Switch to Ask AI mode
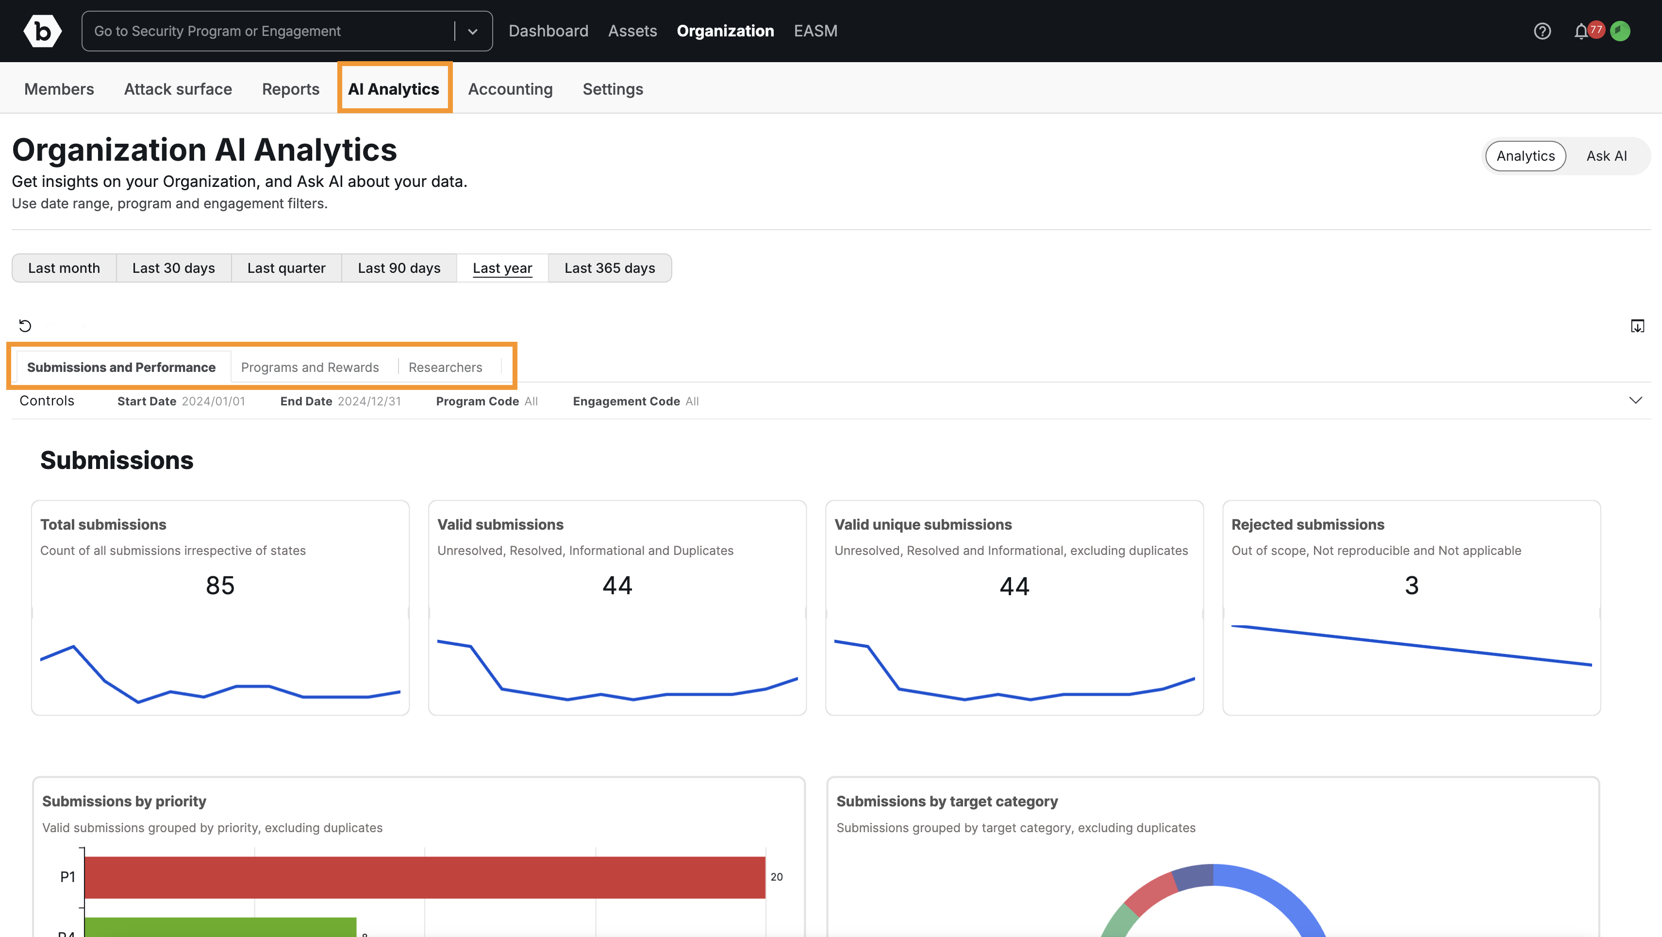Image resolution: width=1662 pixels, height=937 pixels. (1607, 155)
